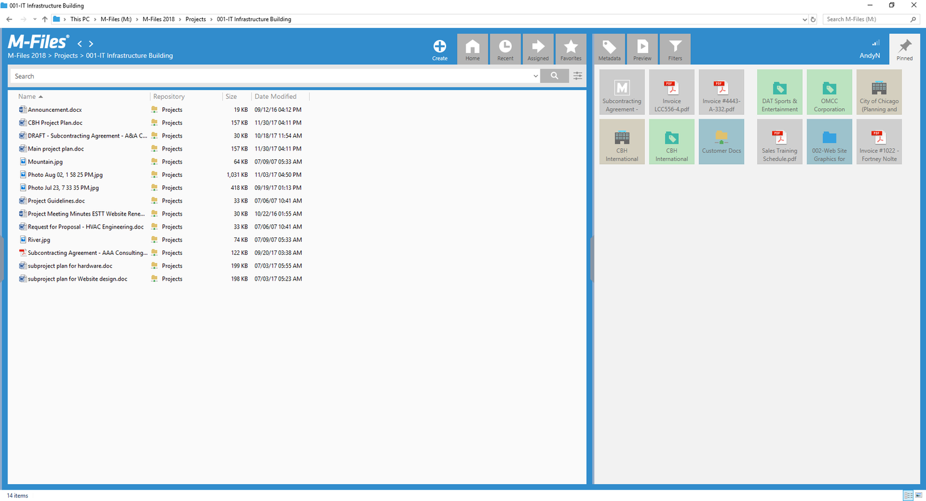Click M-Files 2018 in M-Files breadcrumb

pos(26,56)
